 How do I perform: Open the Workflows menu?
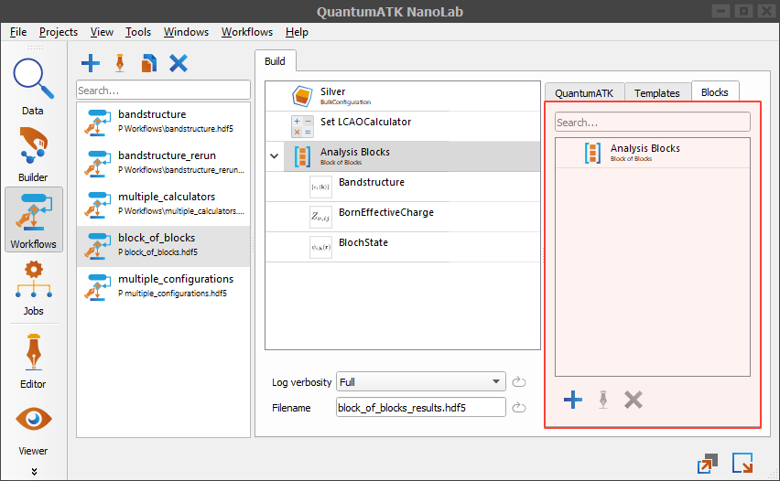[x=247, y=32]
